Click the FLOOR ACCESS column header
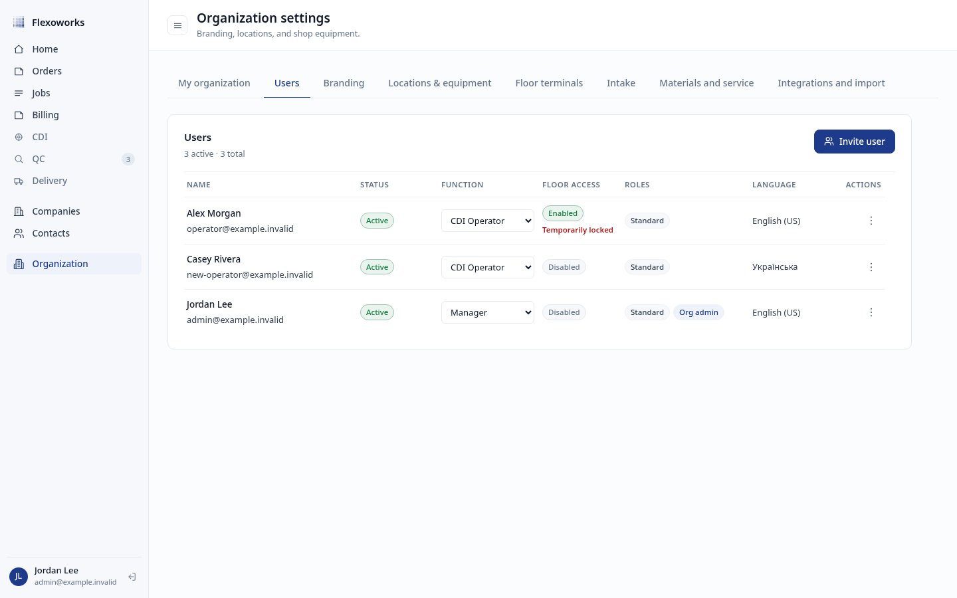The height and width of the screenshot is (598, 957). coord(571,185)
